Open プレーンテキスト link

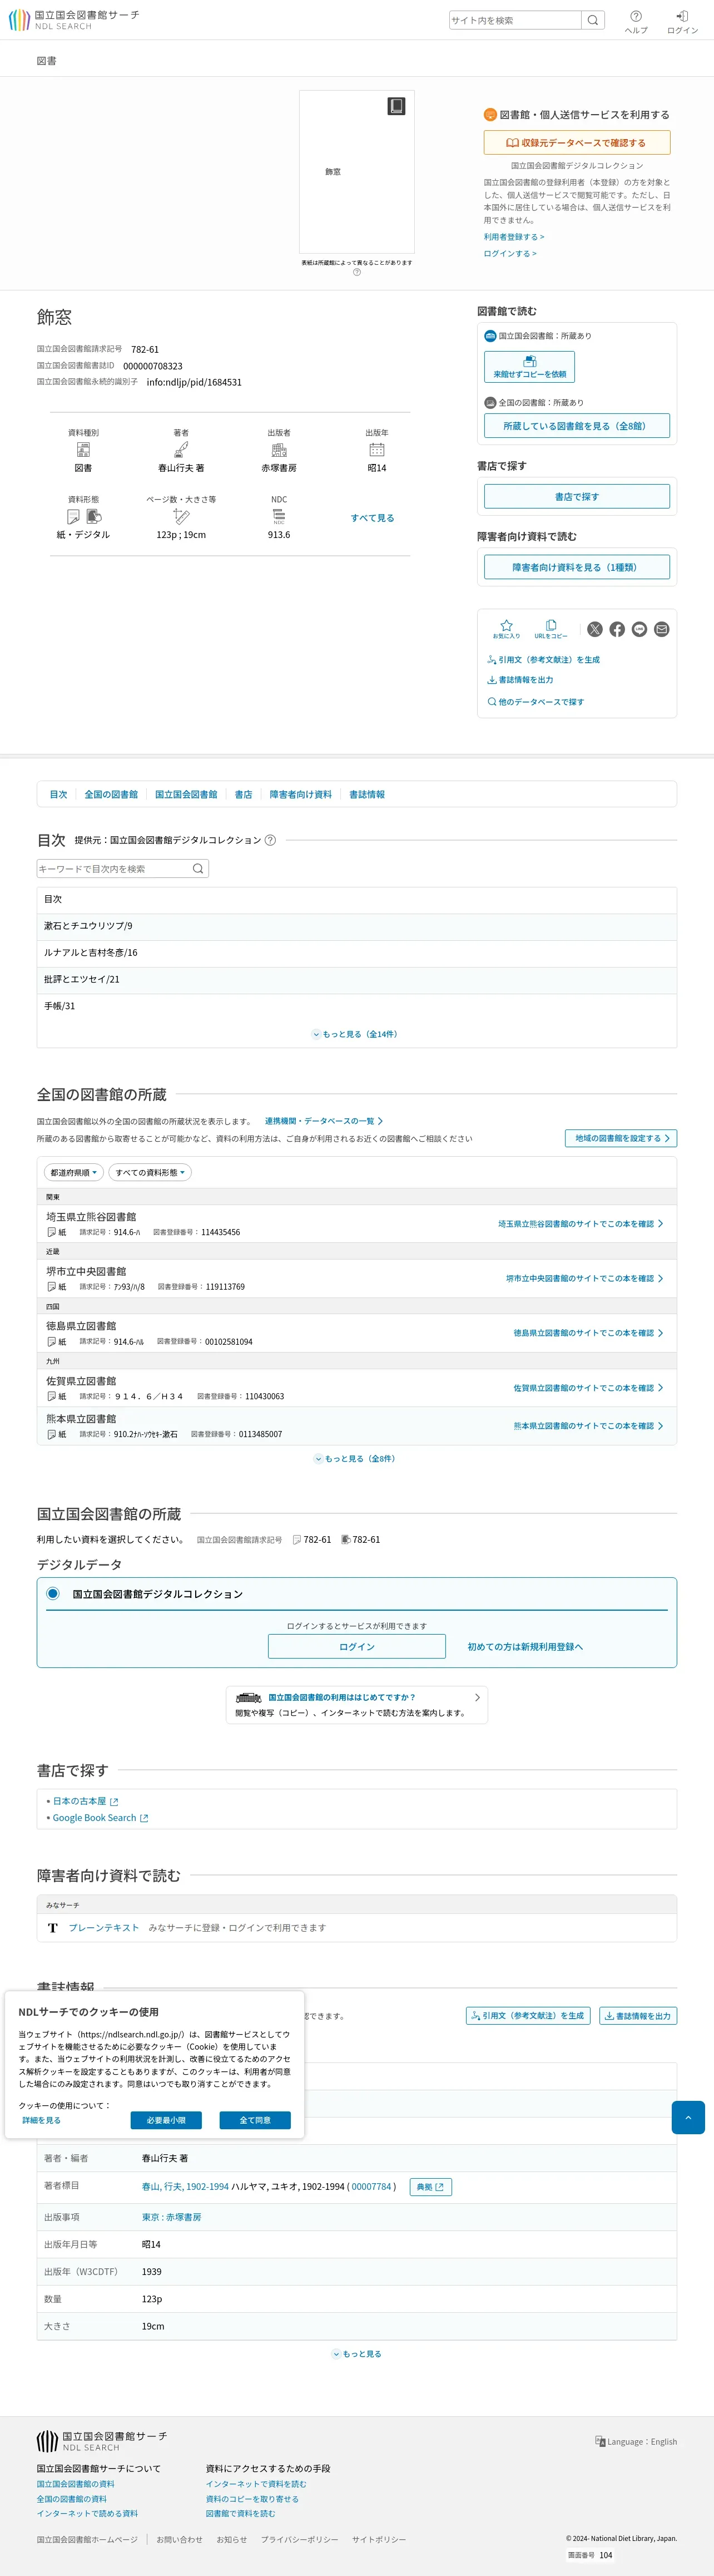pos(104,1928)
